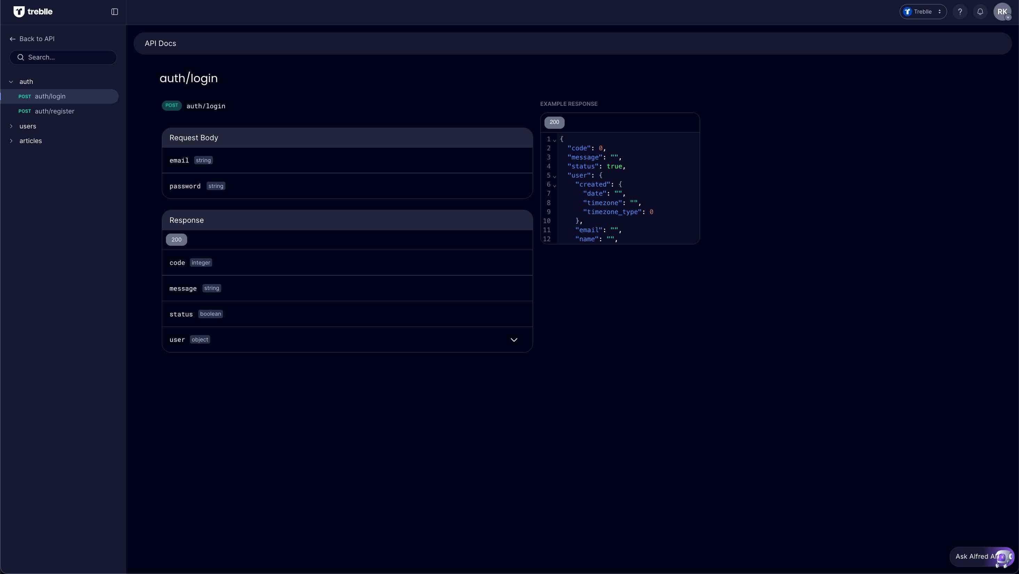Screen dimensions: 1019x574
Task: Click the 200 status tab under Response
Action: pyautogui.click(x=176, y=239)
